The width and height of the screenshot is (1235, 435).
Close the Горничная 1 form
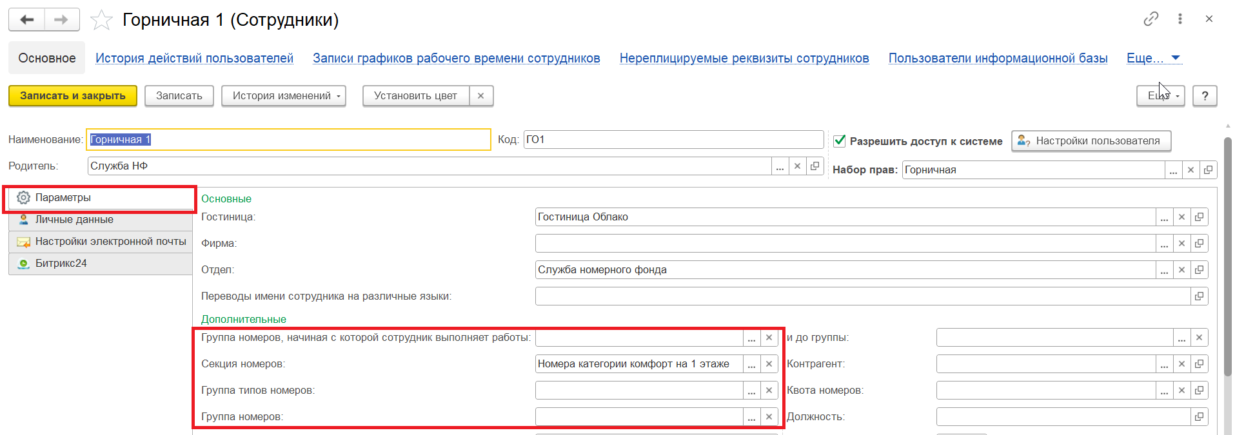pos(1209,19)
